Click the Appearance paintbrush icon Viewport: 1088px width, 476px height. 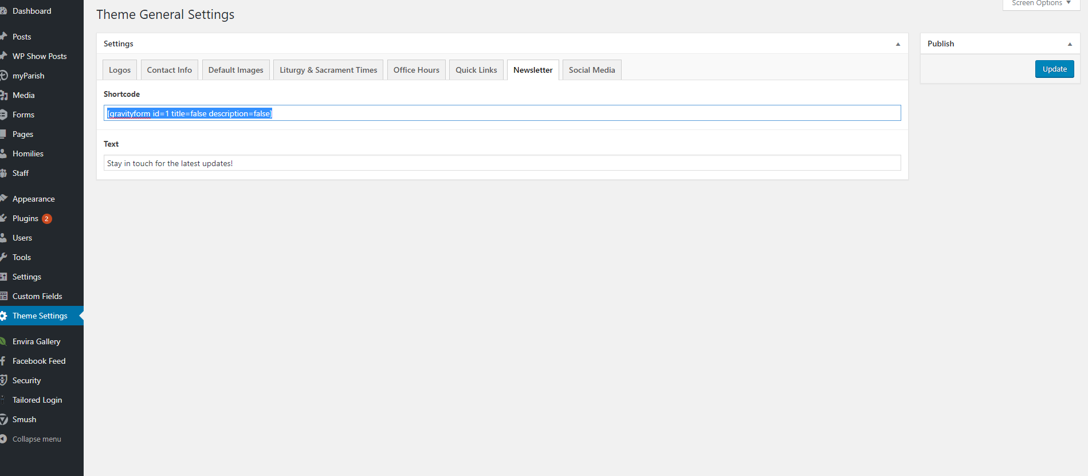[3, 199]
